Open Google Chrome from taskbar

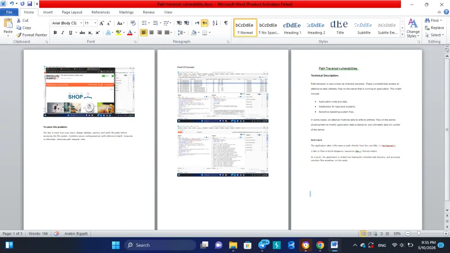pyautogui.click(x=320, y=245)
